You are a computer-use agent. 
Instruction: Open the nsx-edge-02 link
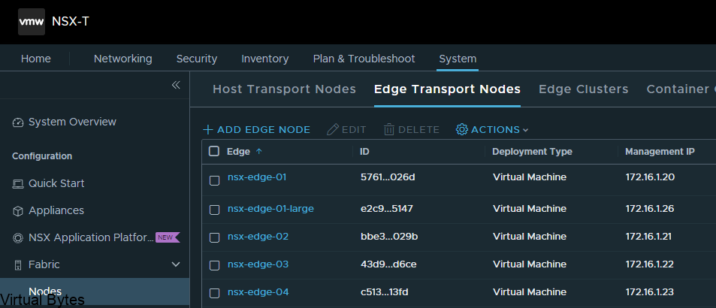tap(258, 237)
